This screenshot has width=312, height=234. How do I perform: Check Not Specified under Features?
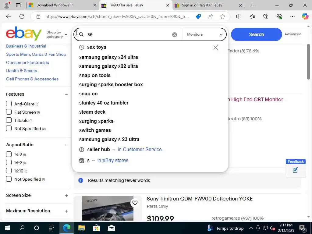point(9,128)
